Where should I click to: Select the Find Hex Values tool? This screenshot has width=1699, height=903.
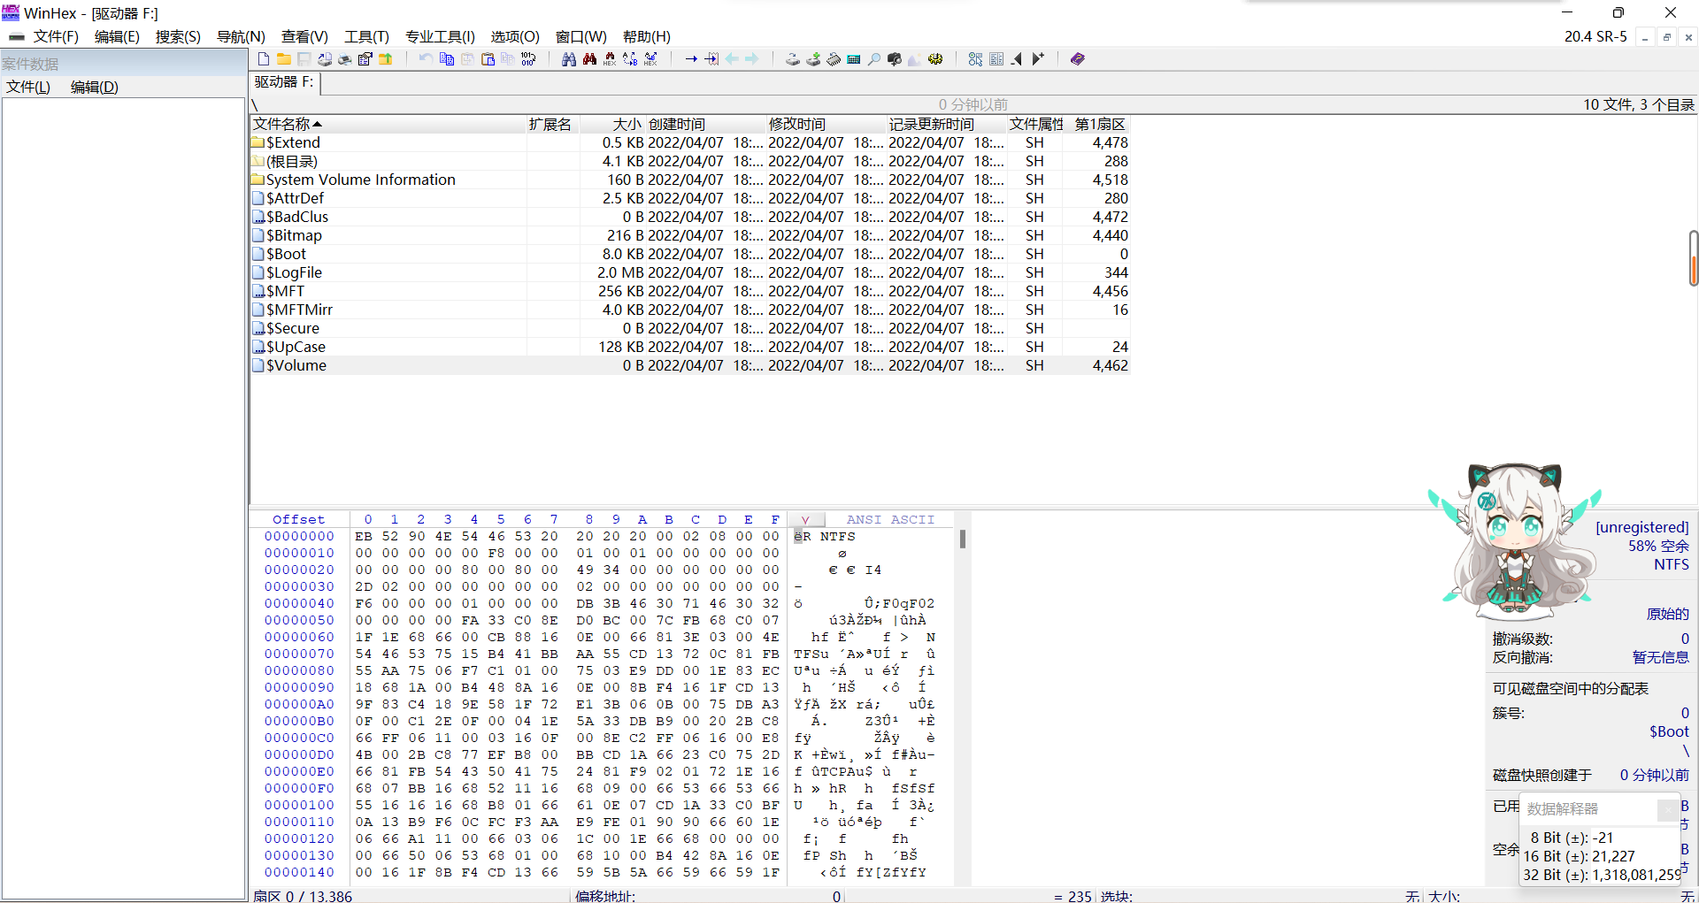tap(610, 58)
